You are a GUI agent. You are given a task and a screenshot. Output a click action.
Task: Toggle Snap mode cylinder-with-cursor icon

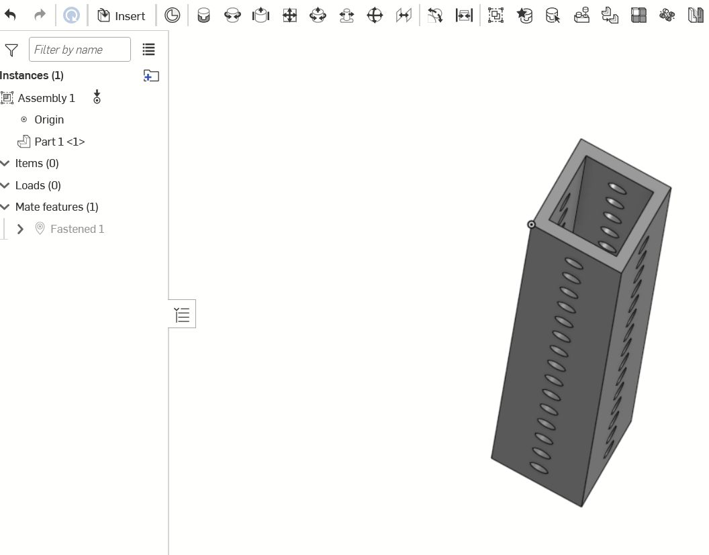[x=553, y=15]
